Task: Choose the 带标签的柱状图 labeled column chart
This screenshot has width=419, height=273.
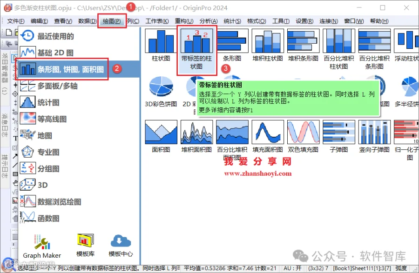Action: (196, 50)
